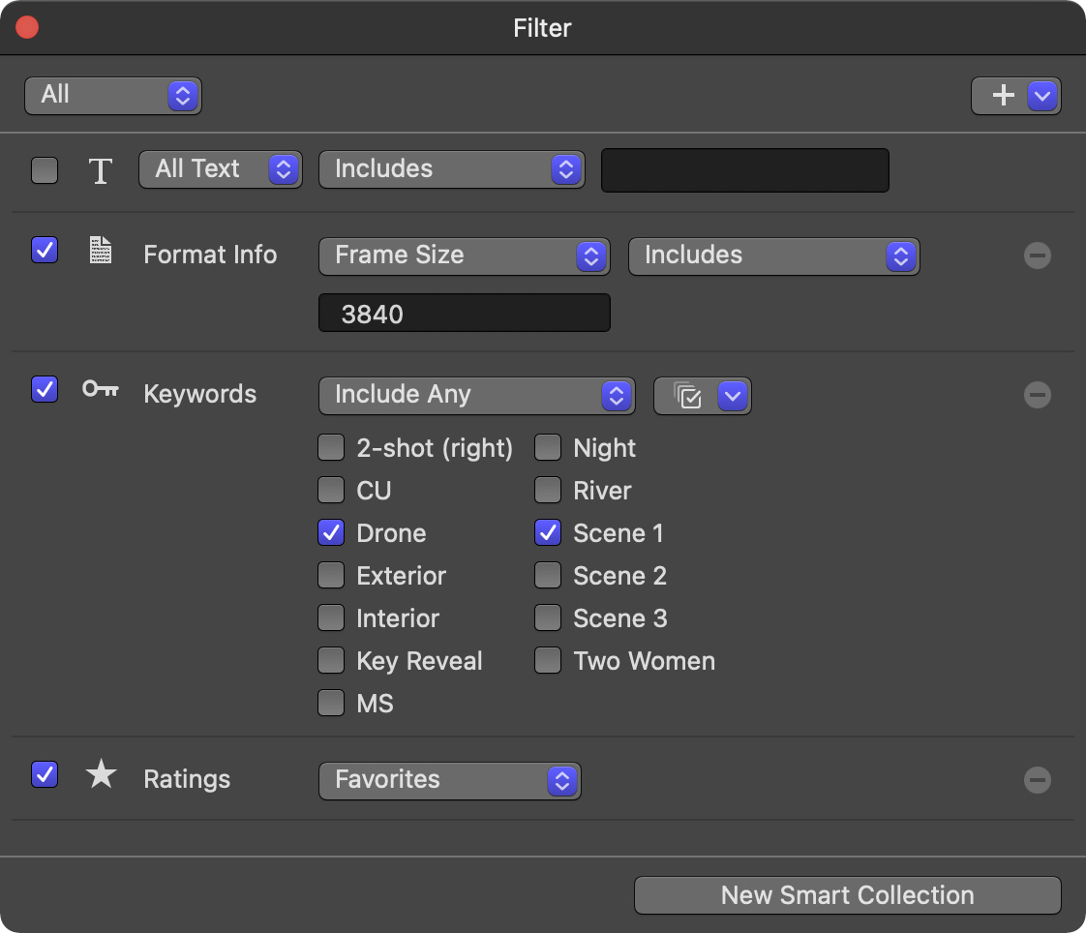This screenshot has height=933, width=1086.
Task: Click the empty text search field
Action: 744,170
